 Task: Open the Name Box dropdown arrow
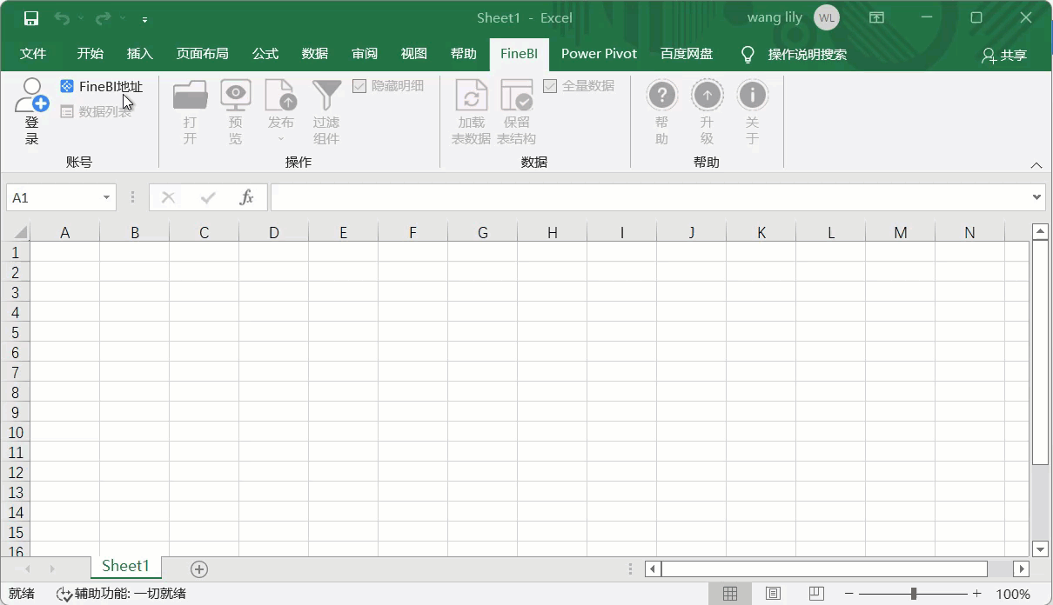[106, 198]
